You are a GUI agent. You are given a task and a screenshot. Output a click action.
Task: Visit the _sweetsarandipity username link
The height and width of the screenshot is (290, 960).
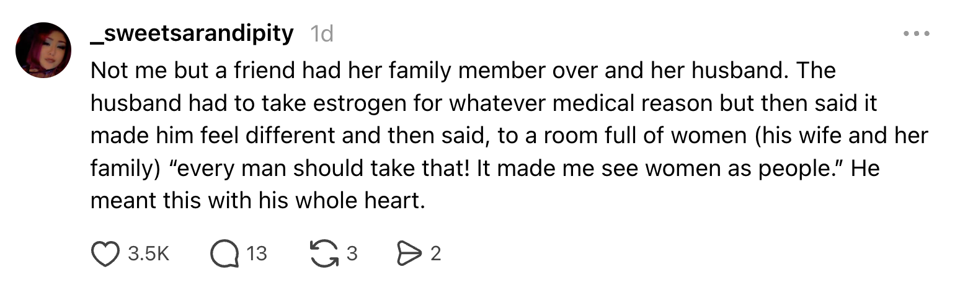click(192, 33)
